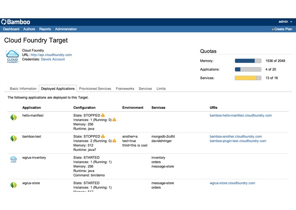The image size is (296, 210).
Task: Click the Cloud Foundry Target heading
Action: 36,40
